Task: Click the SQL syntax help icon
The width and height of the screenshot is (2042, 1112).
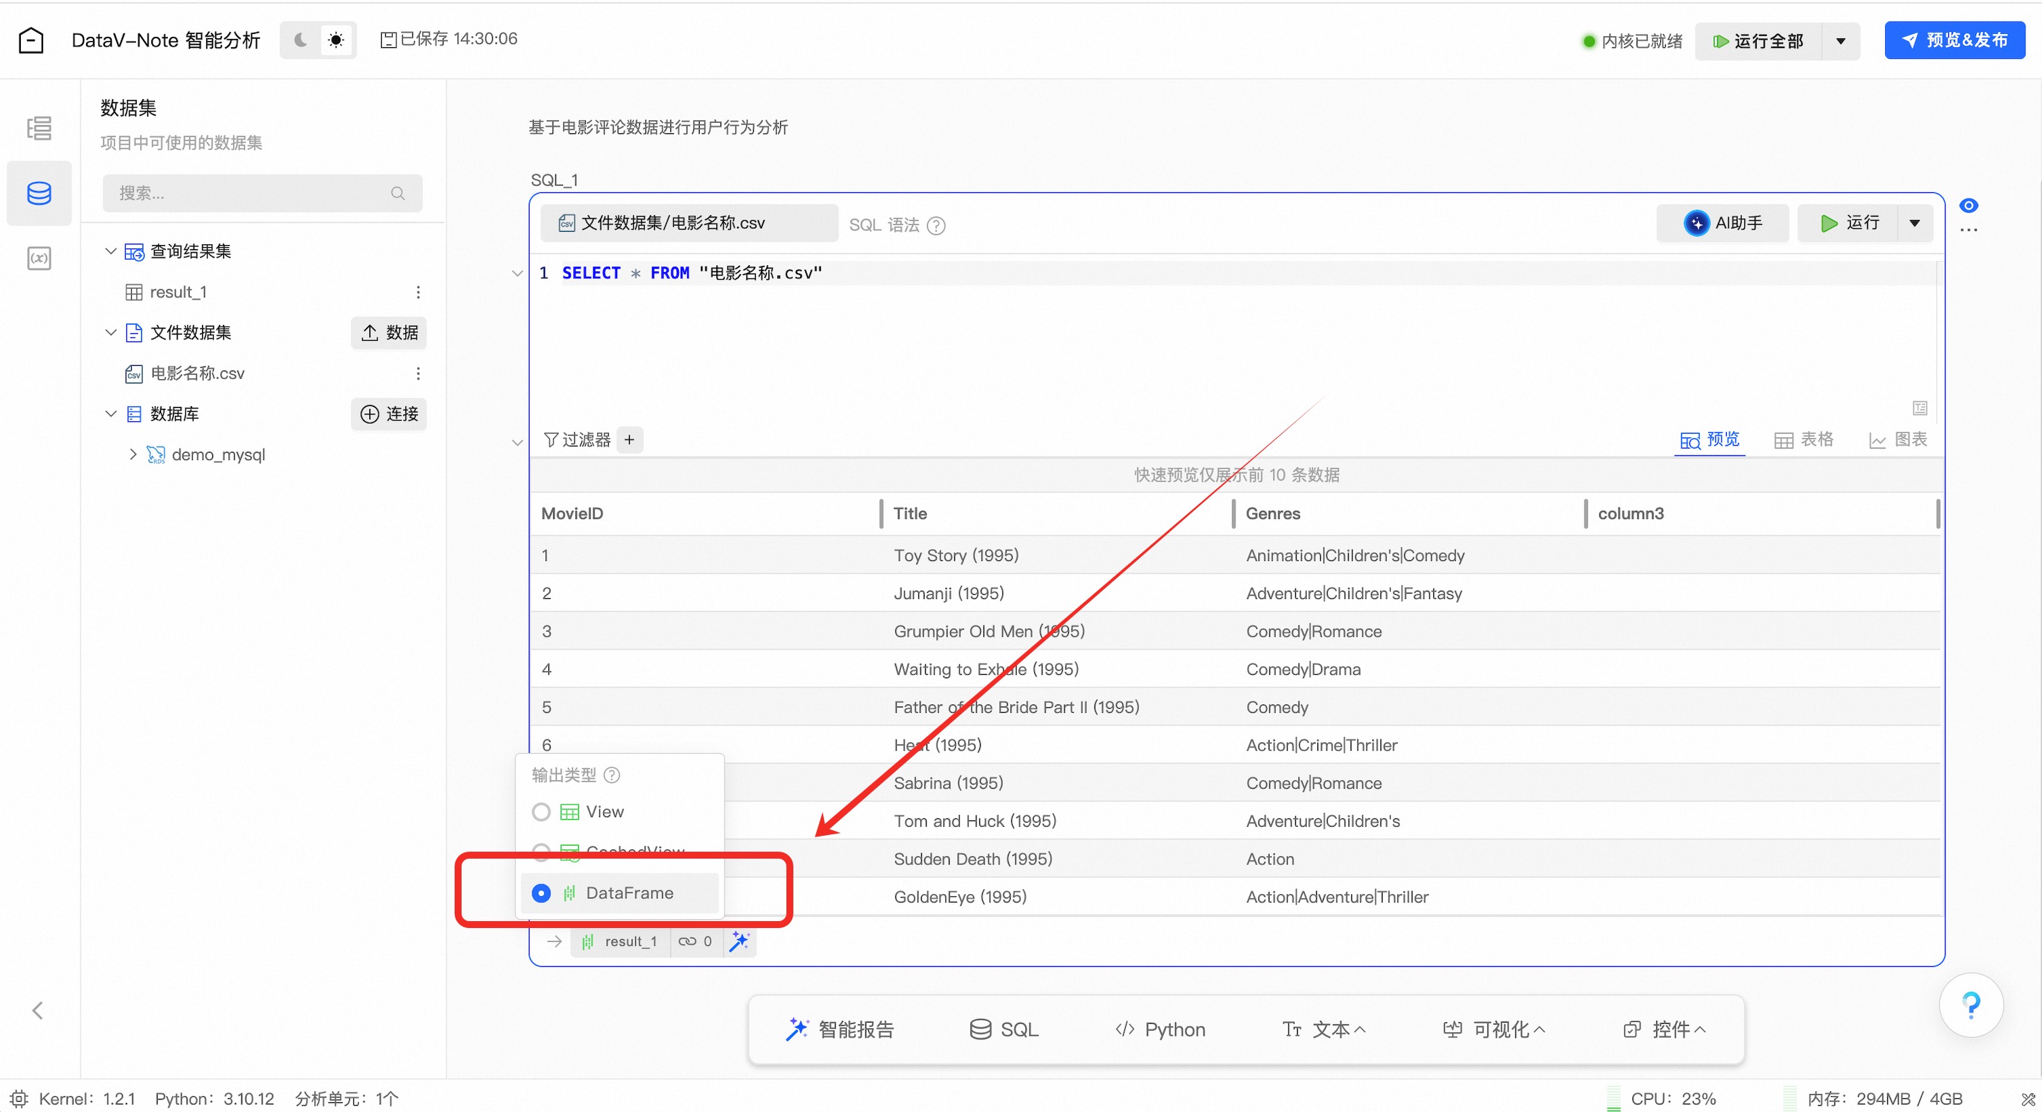Action: tap(936, 225)
